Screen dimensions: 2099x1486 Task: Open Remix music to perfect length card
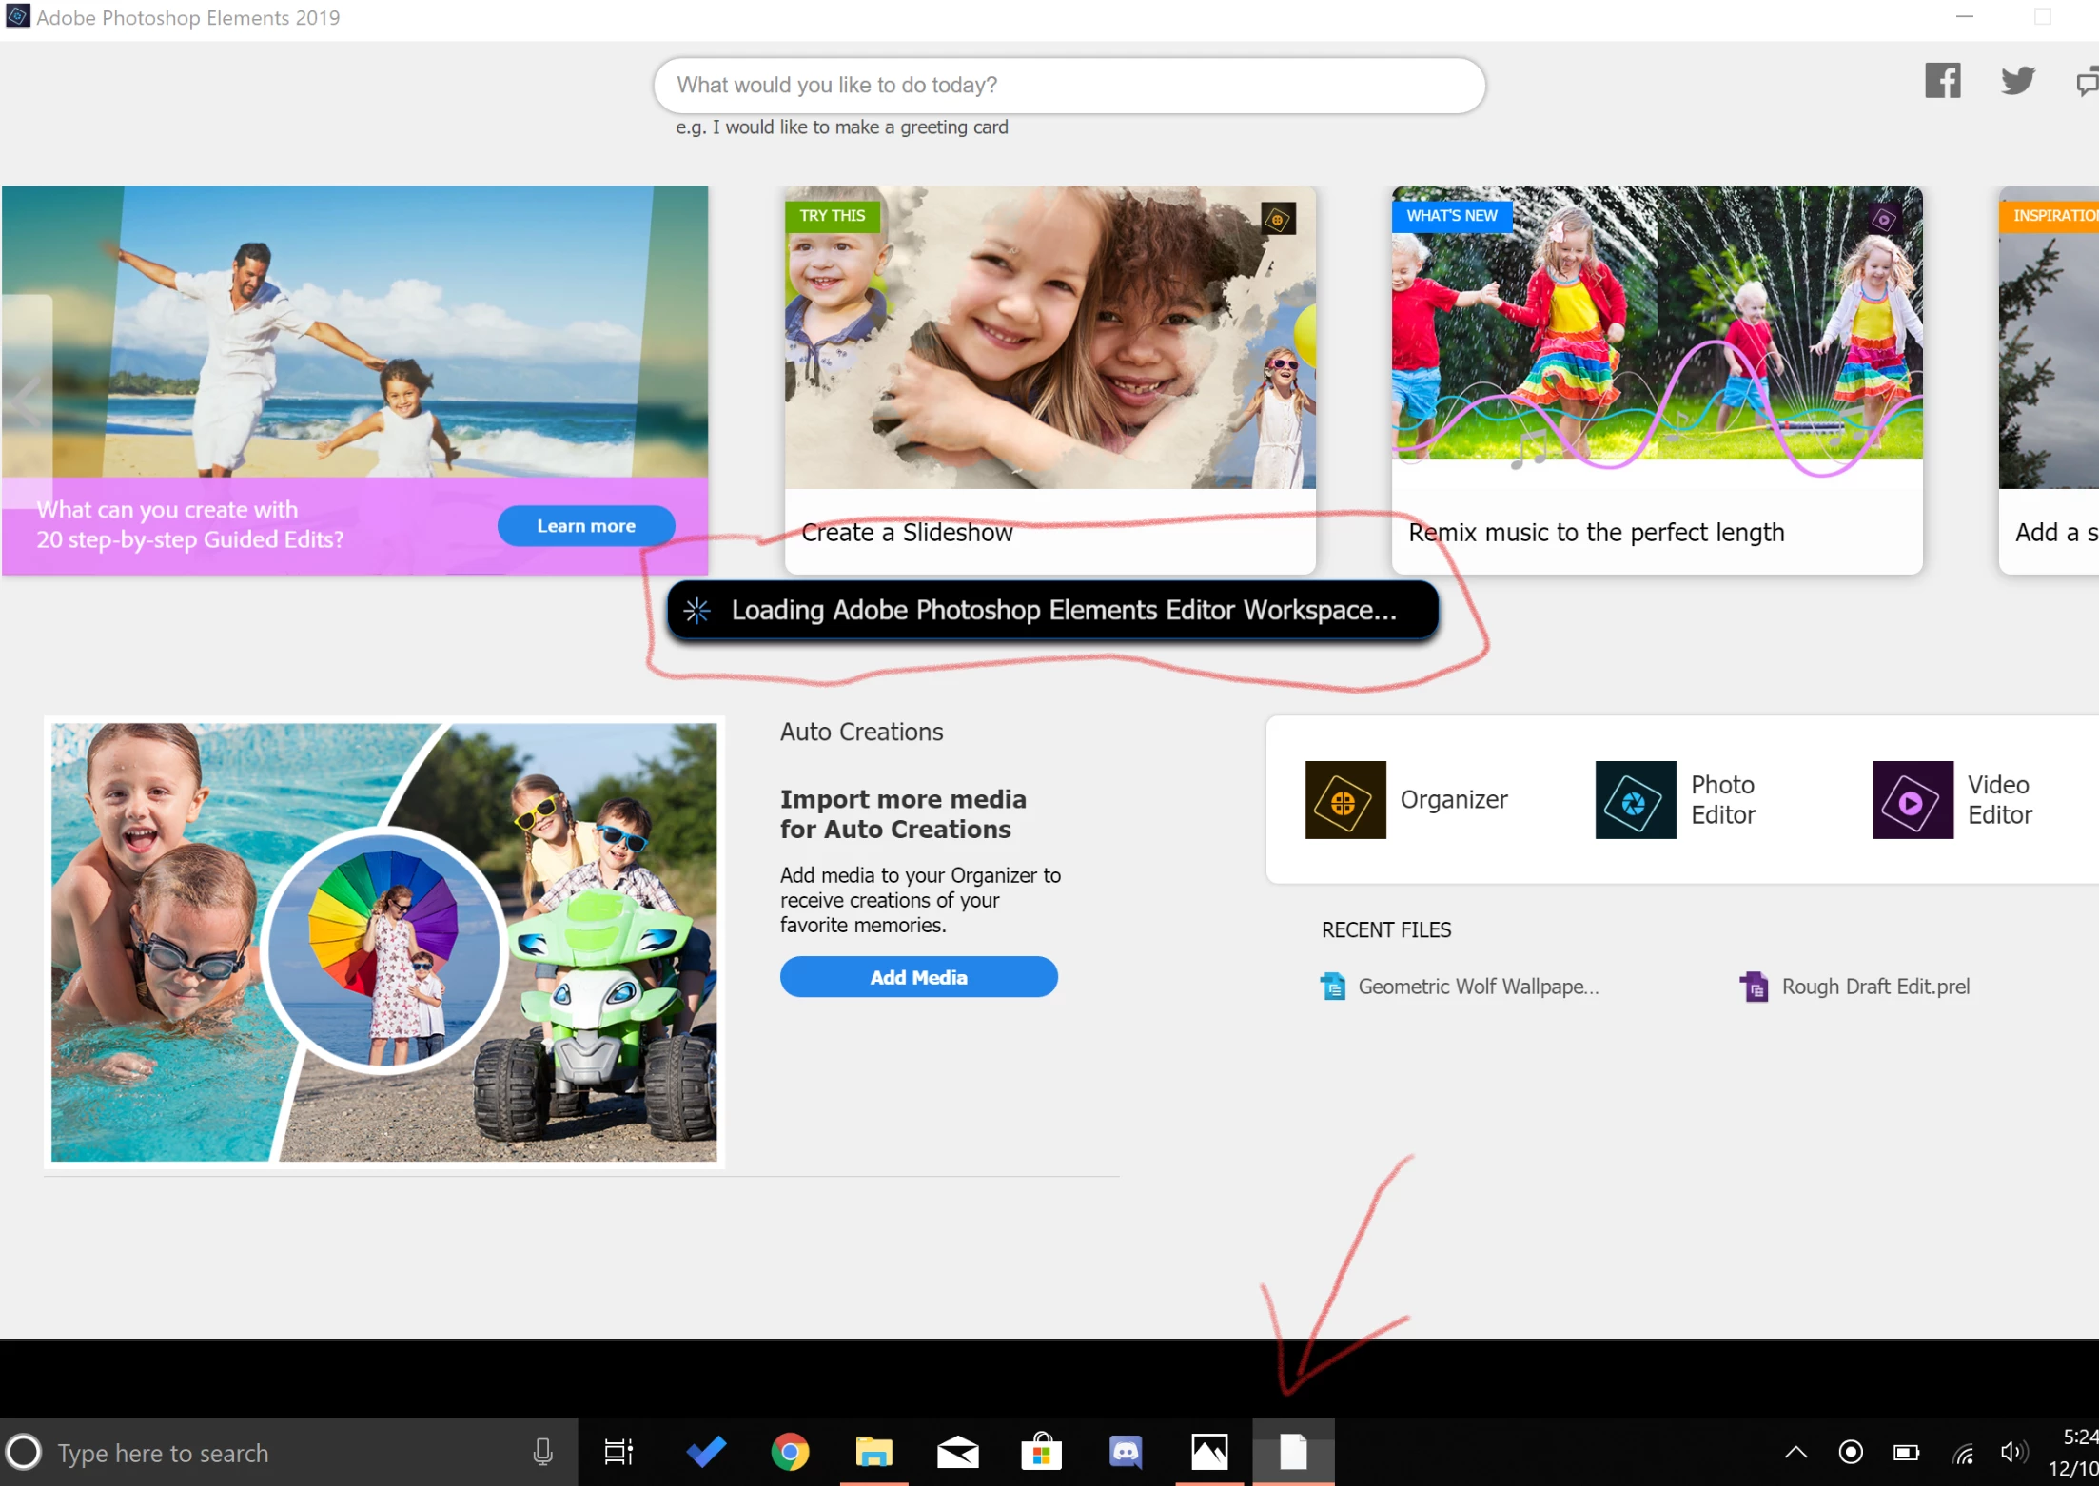tap(1657, 381)
